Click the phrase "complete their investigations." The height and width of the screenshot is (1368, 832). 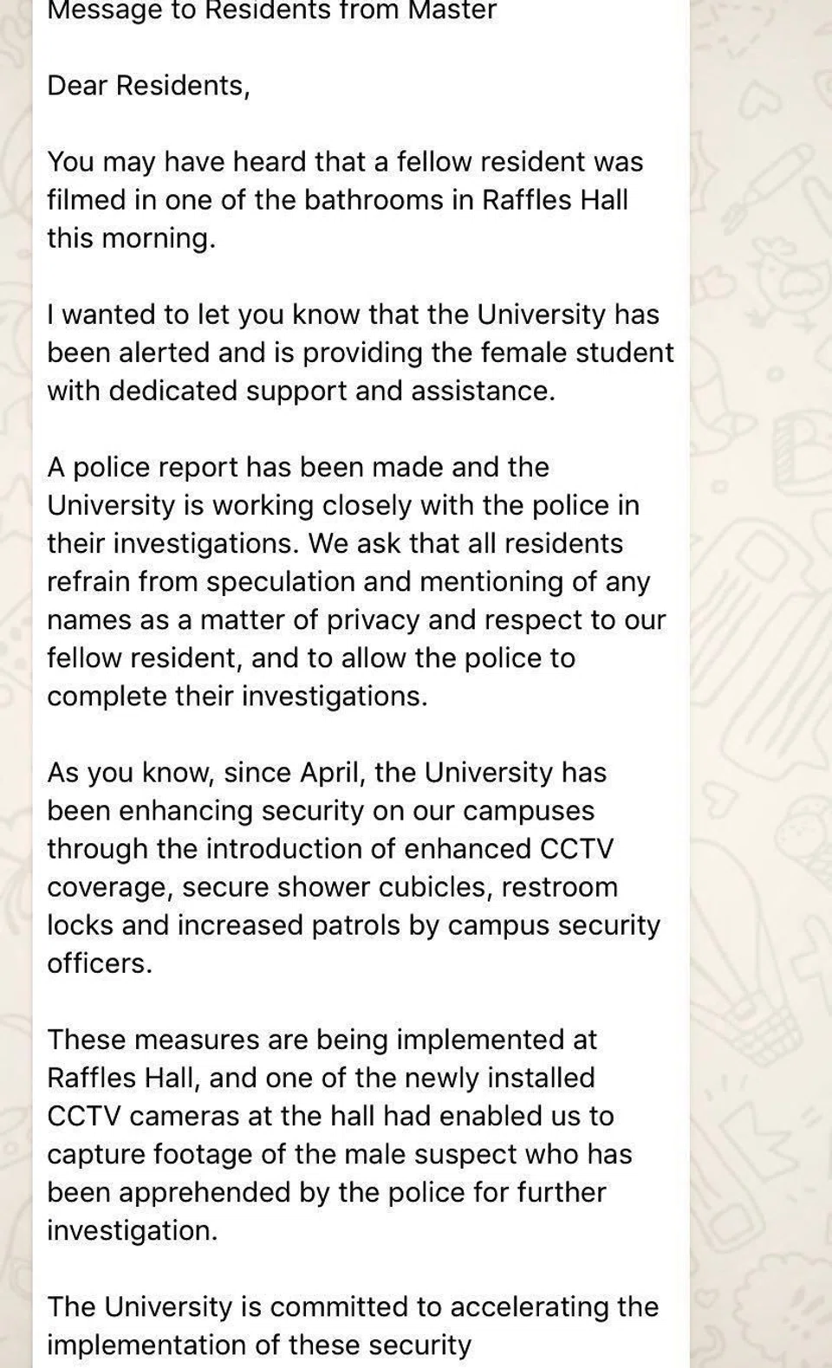pyautogui.click(x=237, y=696)
